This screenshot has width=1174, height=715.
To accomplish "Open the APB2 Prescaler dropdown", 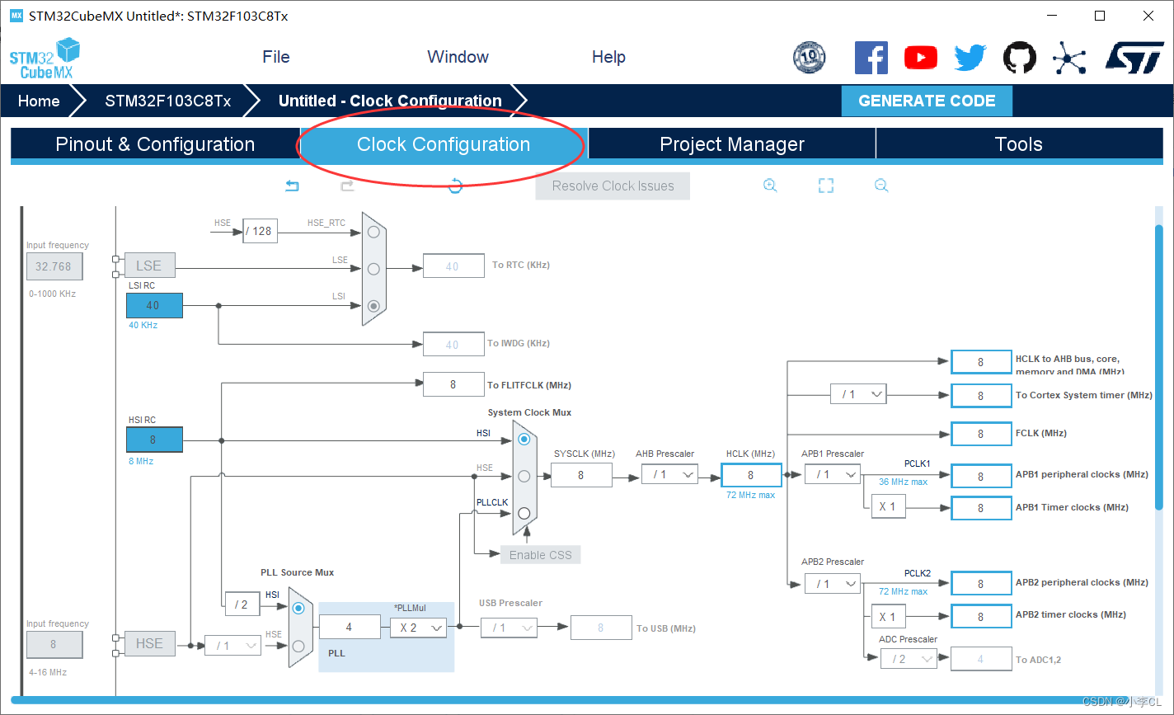I will tap(833, 584).
